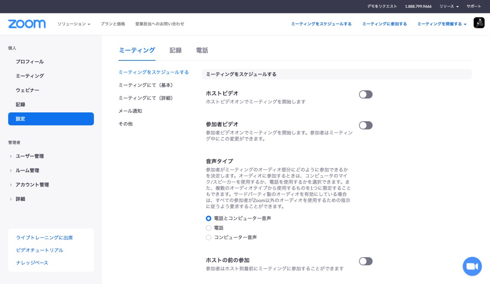The width and height of the screenshot is (490, 284).
Task: Open the ソリューション dropdown menu
Action: [73, 24]
